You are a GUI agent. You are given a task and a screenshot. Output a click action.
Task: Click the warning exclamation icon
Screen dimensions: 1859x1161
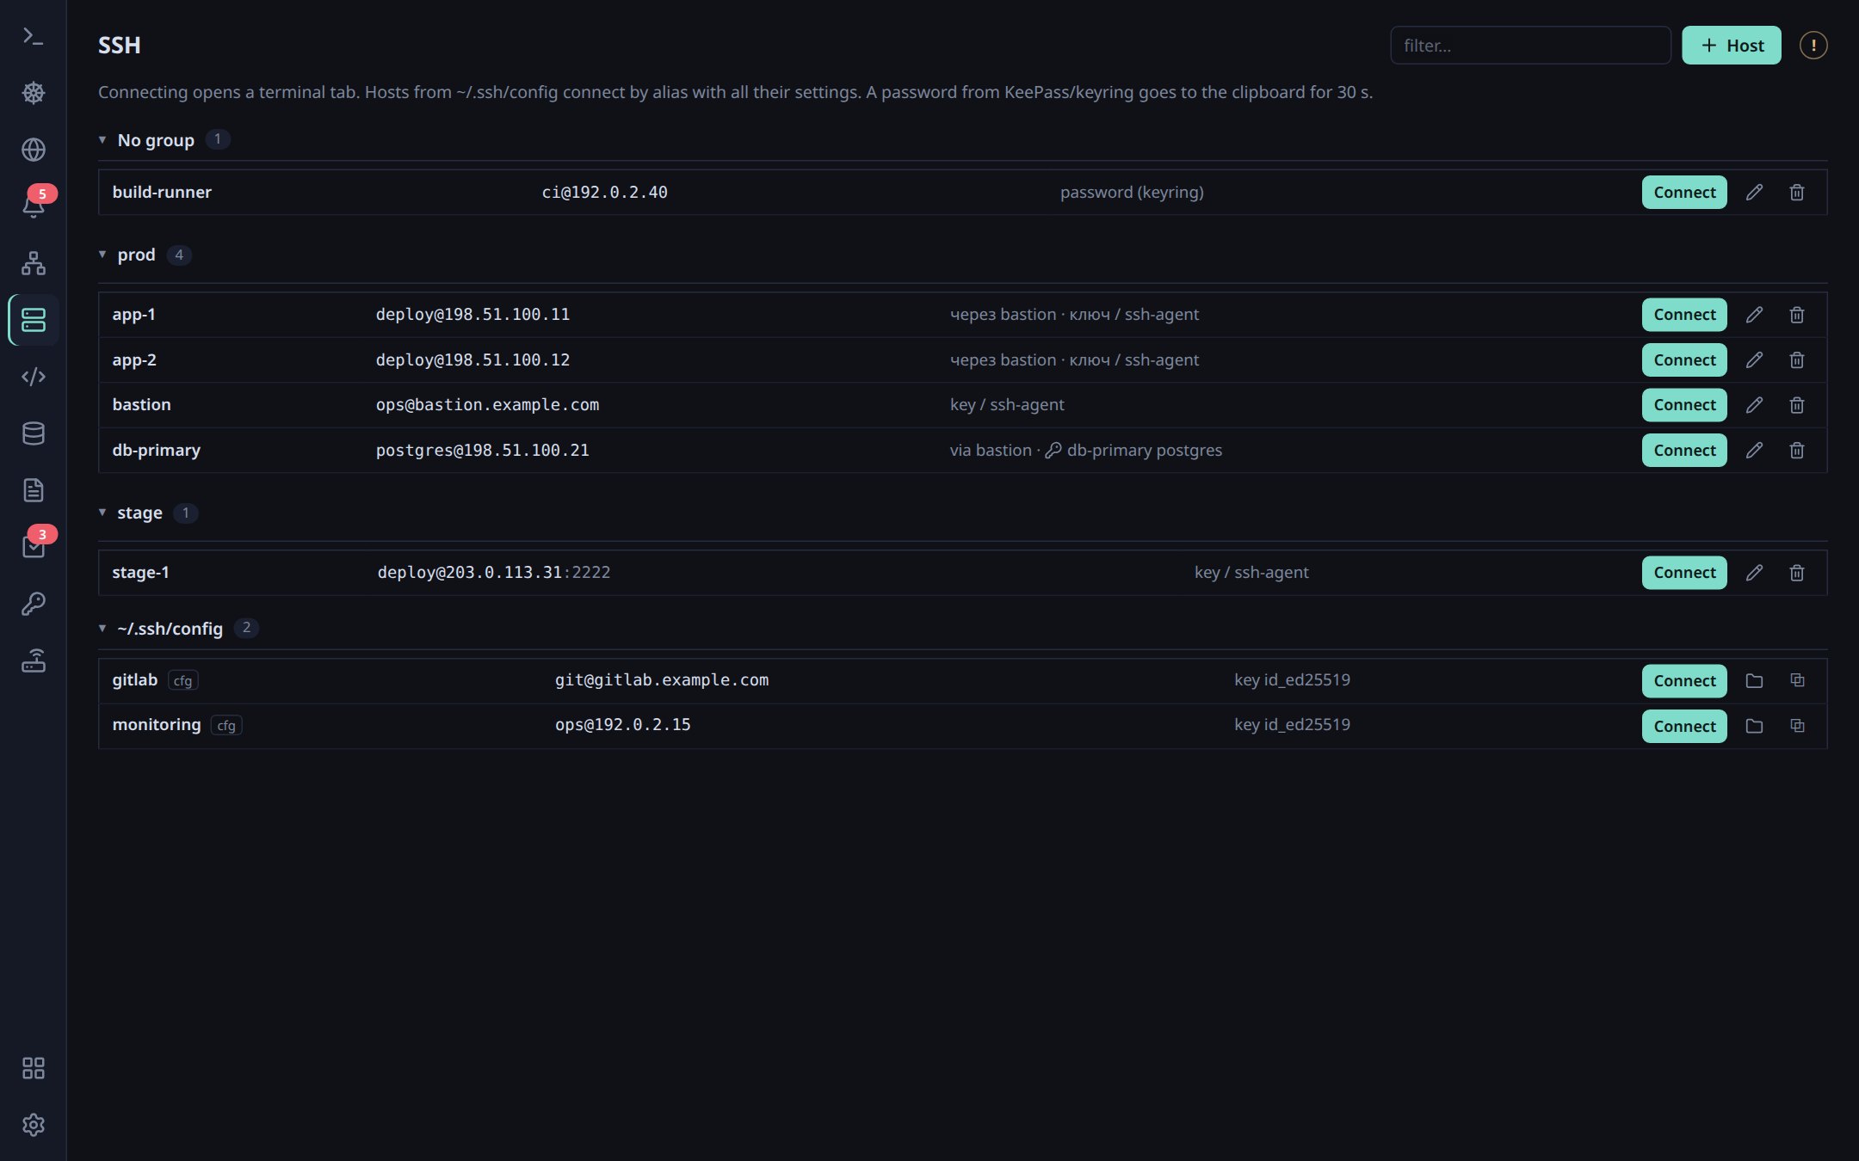click(1813, 46)
